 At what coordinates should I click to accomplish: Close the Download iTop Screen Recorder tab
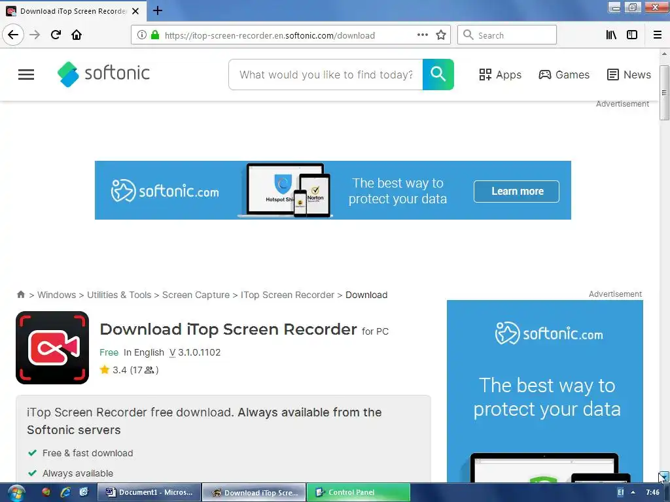click(135, 11)
